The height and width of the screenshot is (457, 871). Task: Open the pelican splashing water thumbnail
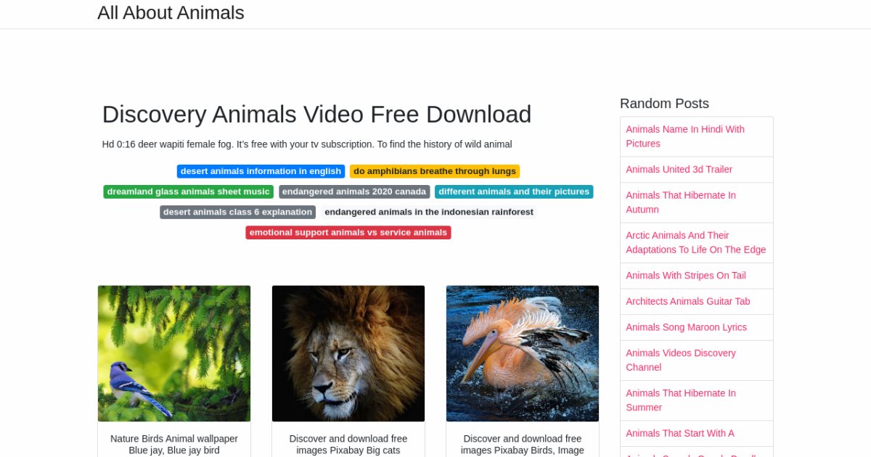(523, 353)
